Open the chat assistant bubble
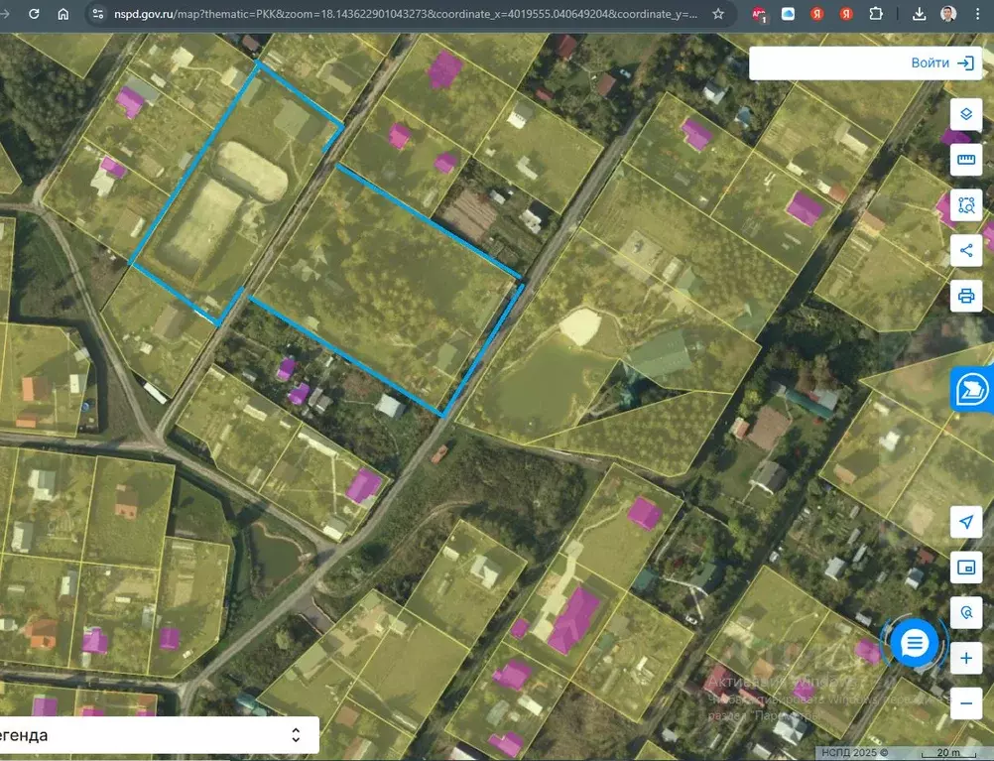 pyautogui.click(x=915, y=645)
